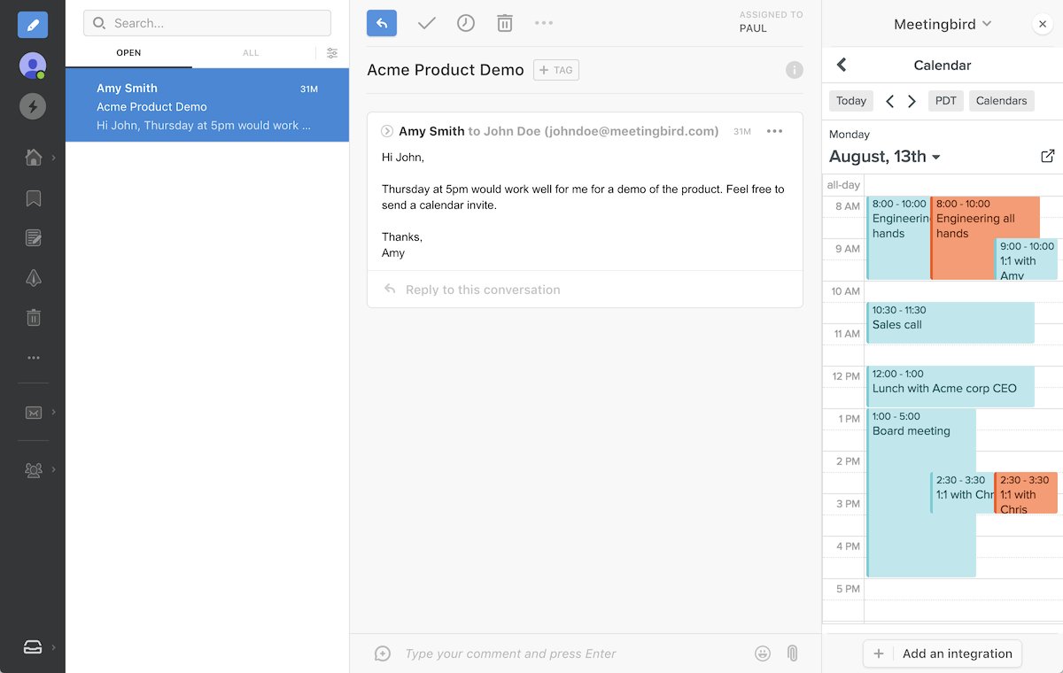Expand the Gmail inbox chevron
1063x673 pixels.
pos(53,412)
